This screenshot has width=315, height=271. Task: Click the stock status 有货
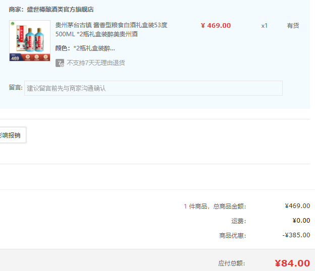(x=293, y=26)
